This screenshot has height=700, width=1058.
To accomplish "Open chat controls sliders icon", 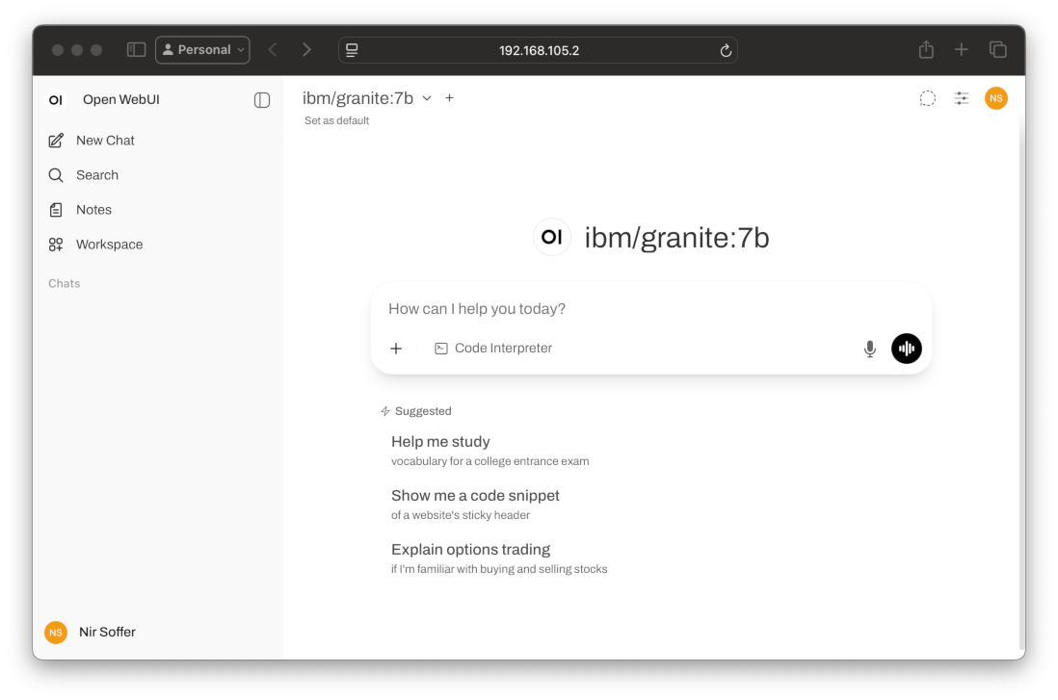I will tap(961, 98).
